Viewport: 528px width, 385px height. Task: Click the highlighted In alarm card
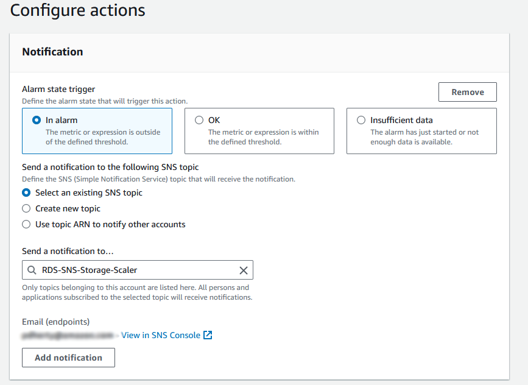tap(97, 131)
